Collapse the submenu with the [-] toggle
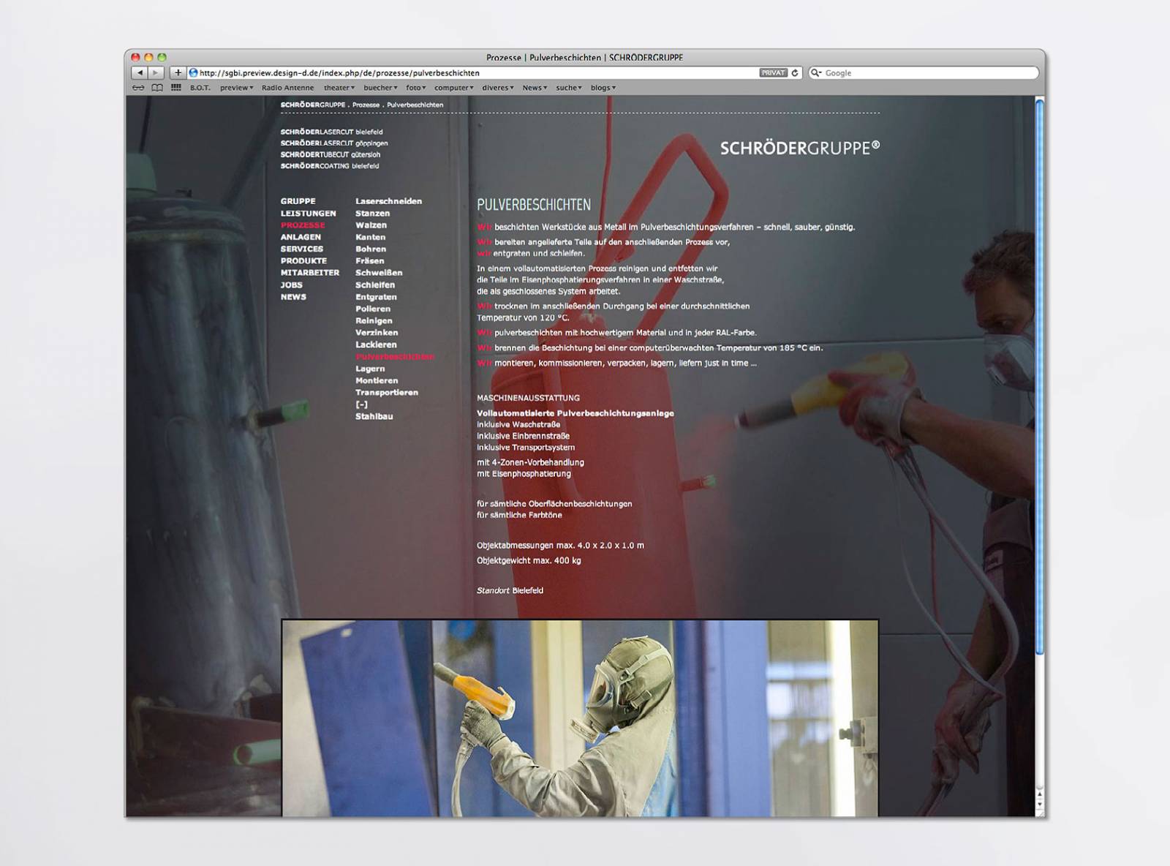Screen dimensions: 1170x866 point(362,404)
